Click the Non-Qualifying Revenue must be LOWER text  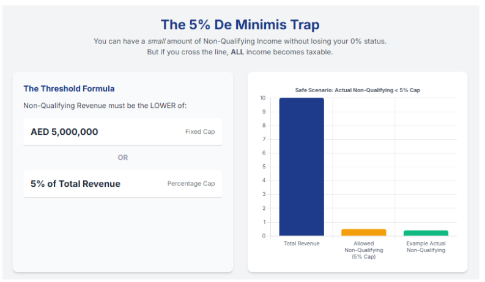(x=105, y=106)
